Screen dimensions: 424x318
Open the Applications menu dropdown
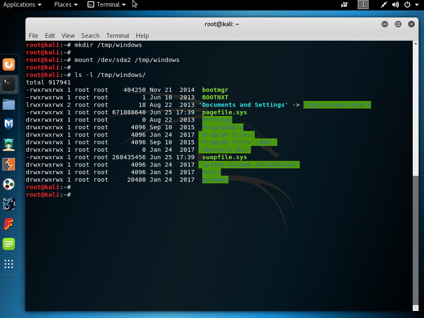click(23, 5)
